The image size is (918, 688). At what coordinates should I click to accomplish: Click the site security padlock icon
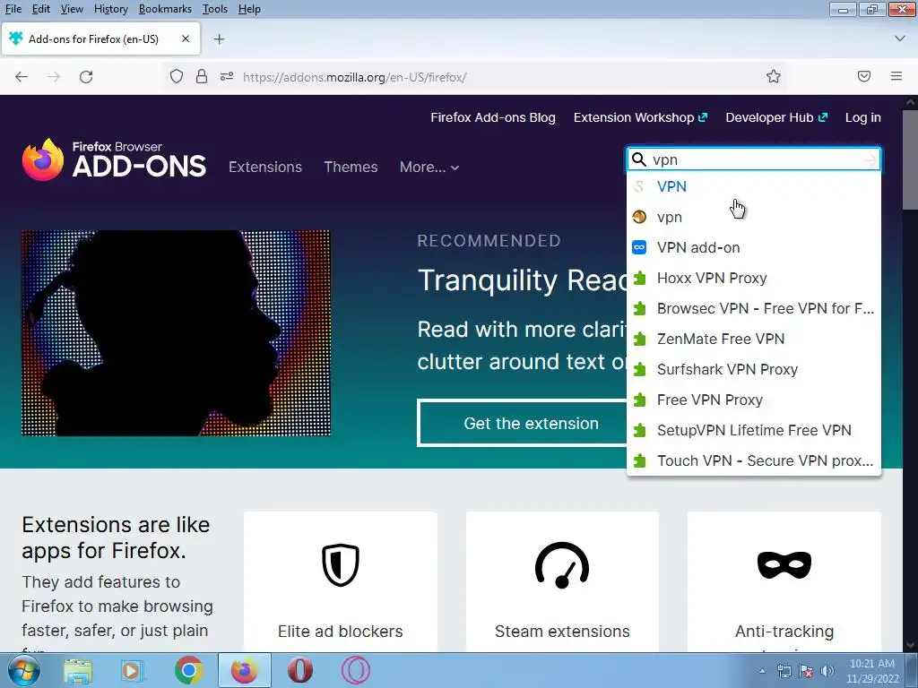202,77
